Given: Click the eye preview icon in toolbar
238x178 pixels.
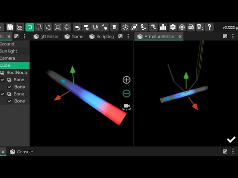Looking at the screenshot, I should (x=20, y=27).
